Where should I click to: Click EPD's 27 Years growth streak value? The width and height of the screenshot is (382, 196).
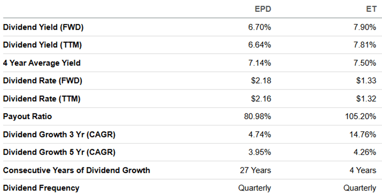[x=256, y=170]
